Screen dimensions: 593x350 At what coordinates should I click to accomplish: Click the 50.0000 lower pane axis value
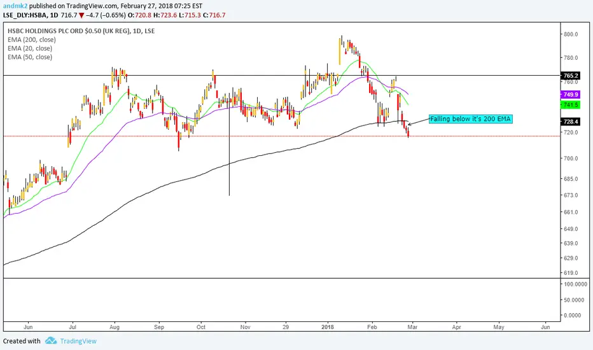(x=573, y=300)
